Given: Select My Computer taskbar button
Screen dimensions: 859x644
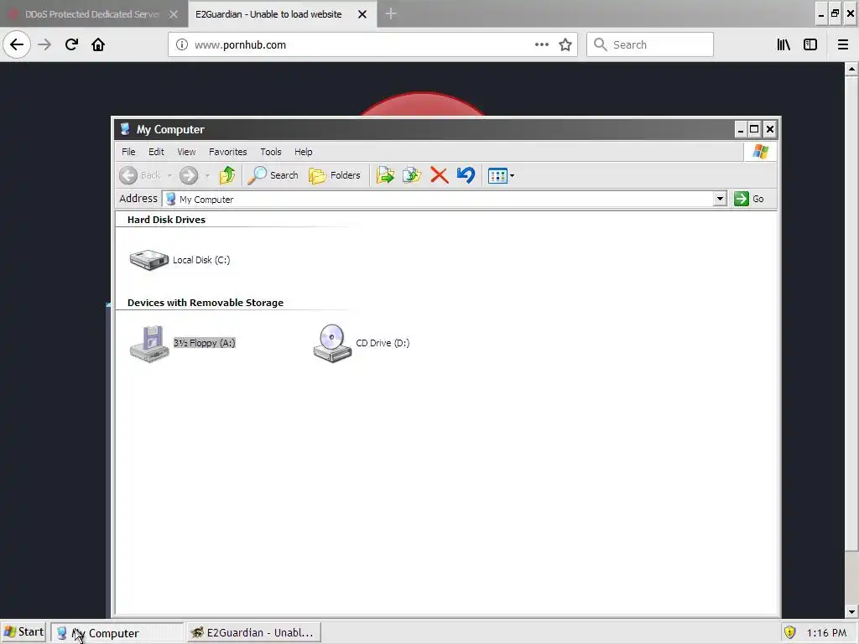Looking at the screenshot, I should 117,632.
